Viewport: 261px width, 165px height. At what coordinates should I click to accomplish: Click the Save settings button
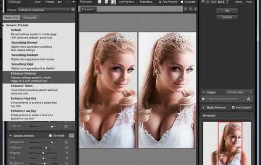37,2
